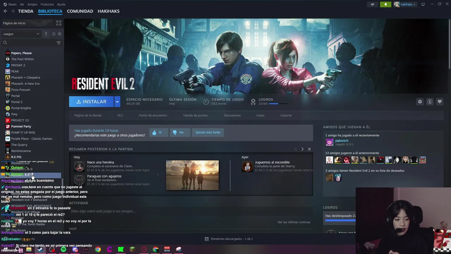Expand the Juegos collection dropdown

tap(21, 34)
